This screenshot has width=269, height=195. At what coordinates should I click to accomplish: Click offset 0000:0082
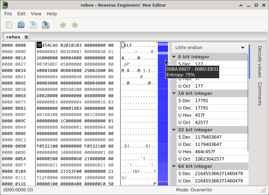tap(14, 108)
